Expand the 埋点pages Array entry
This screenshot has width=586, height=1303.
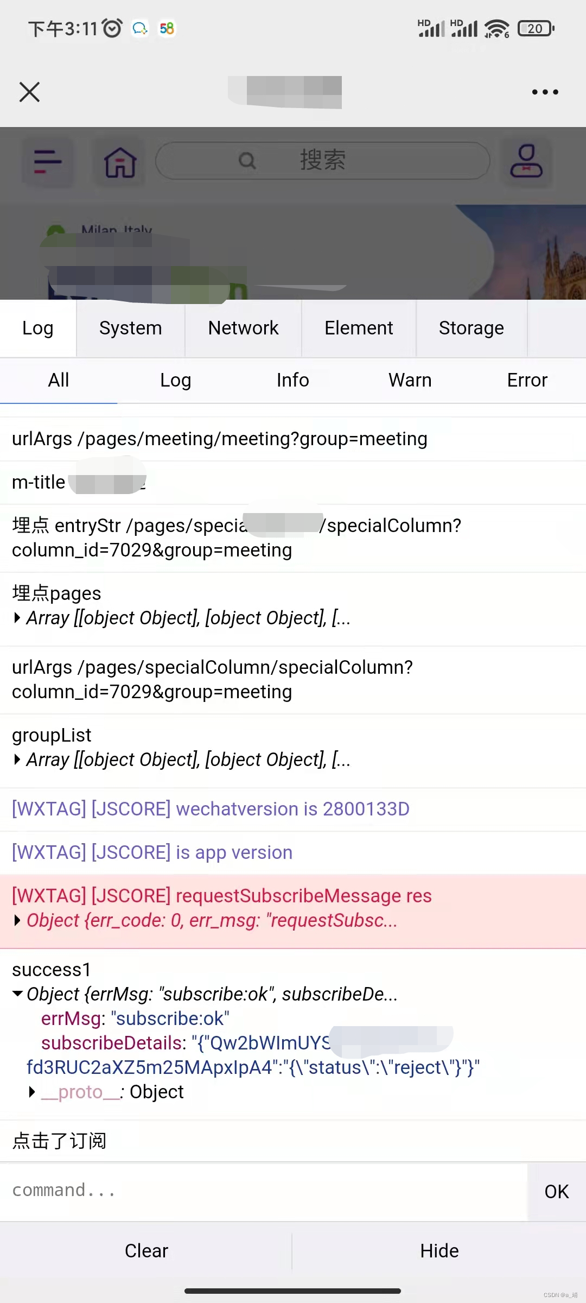[17, 618]
